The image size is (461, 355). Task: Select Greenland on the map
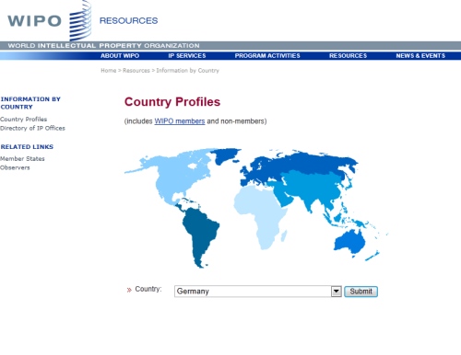(x=226, y=155)
